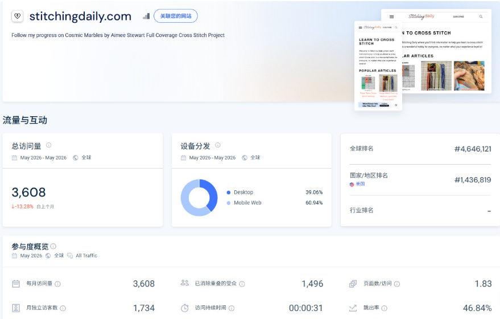Click the globe icon under 参与度概览
Screen dimensions: 500x319
[48, 256]
